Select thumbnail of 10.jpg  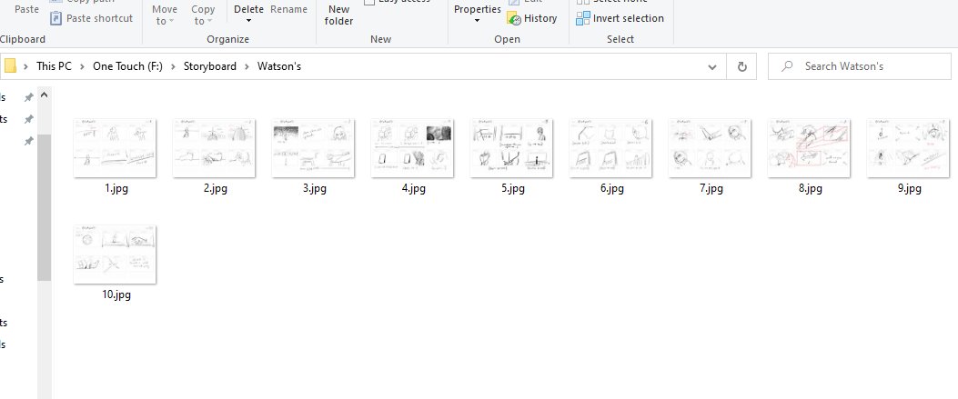tap(115, 254)
